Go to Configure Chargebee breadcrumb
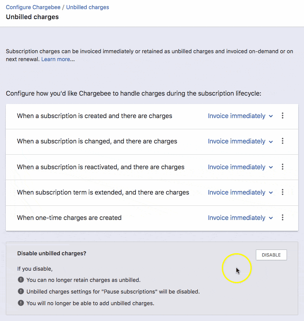Viewport: 304px width, 321px height. pyautogui.click(x=33, y=7)
